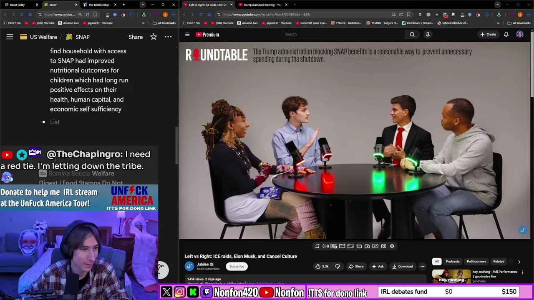Search with voice microphone button
Viewport: 534px width, 300px height.
point(428,34)
